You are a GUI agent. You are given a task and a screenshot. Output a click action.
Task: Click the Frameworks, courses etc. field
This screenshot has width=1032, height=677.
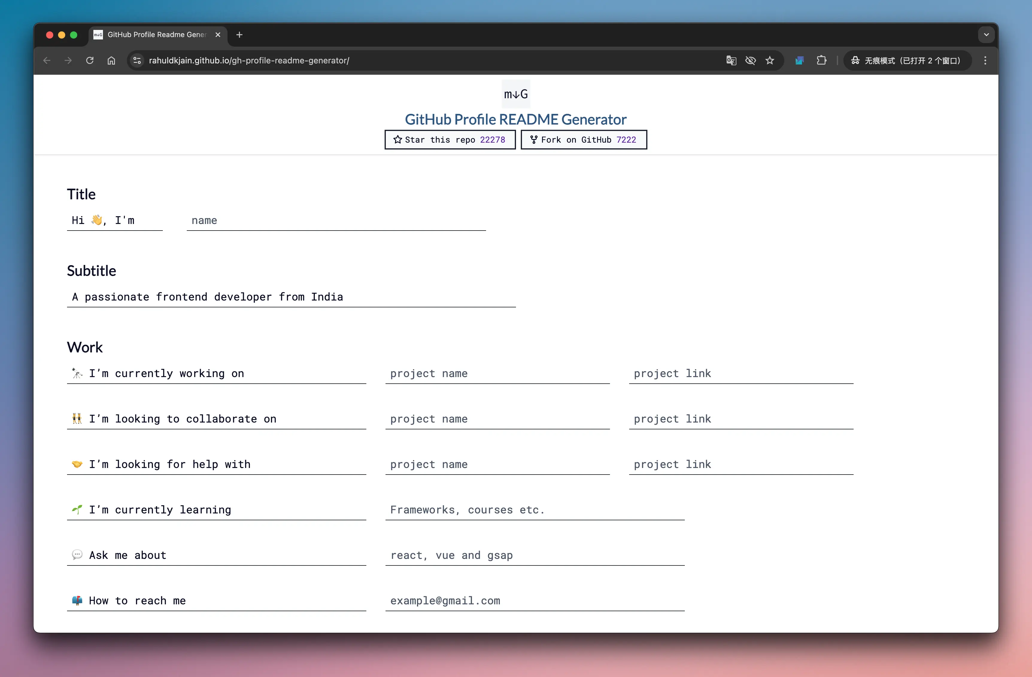(x=535, y=510)
